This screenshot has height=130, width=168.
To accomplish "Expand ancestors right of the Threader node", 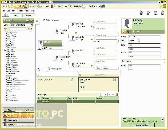I will pos(118,68).
